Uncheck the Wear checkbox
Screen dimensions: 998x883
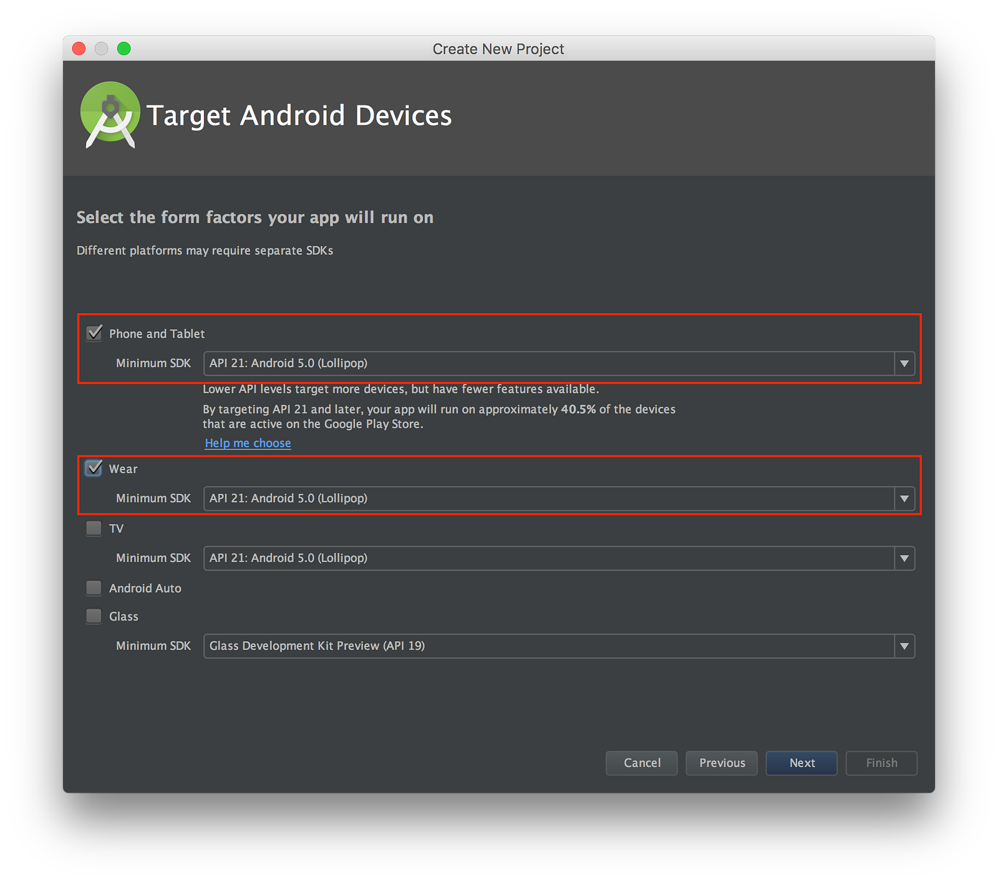94,468
